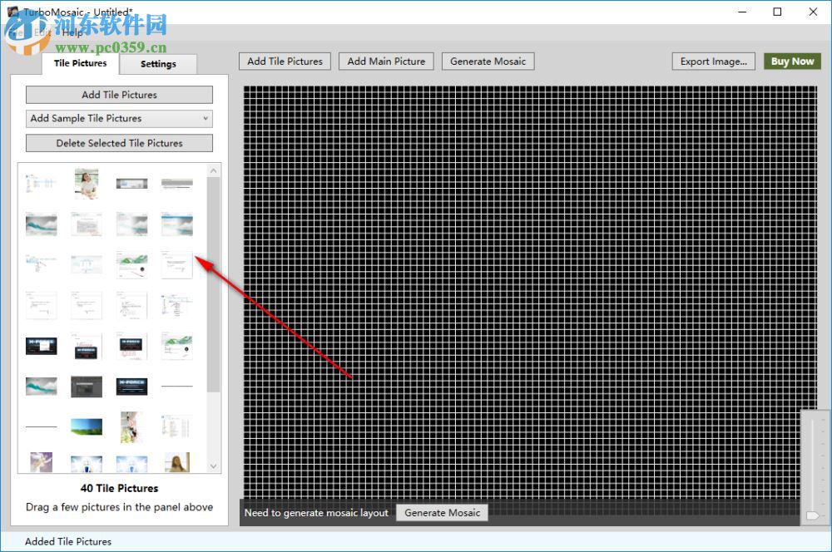The height and width of the screenshot is (552, 832).
Task: Select the Tile Pictures tab
Action: click(x=80, y=63)
